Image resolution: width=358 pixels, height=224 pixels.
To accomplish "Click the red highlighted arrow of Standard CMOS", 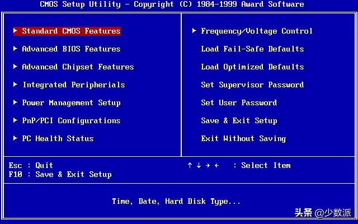I will 15,31.
